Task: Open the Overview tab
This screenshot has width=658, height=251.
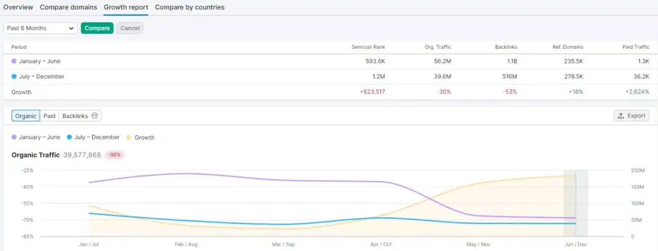Action: [18, 7]
